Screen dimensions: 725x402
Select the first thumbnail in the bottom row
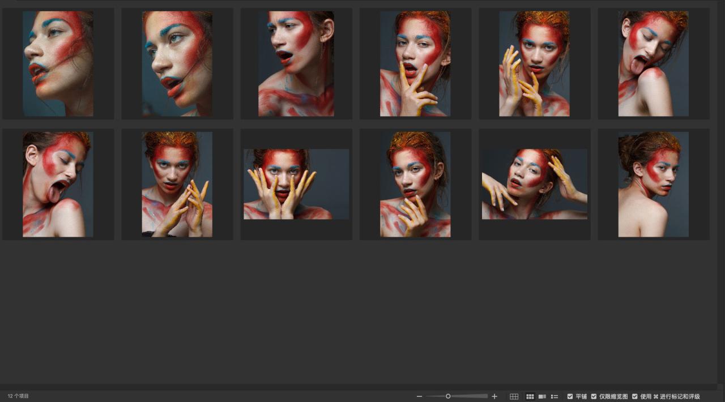click(58, 184)
